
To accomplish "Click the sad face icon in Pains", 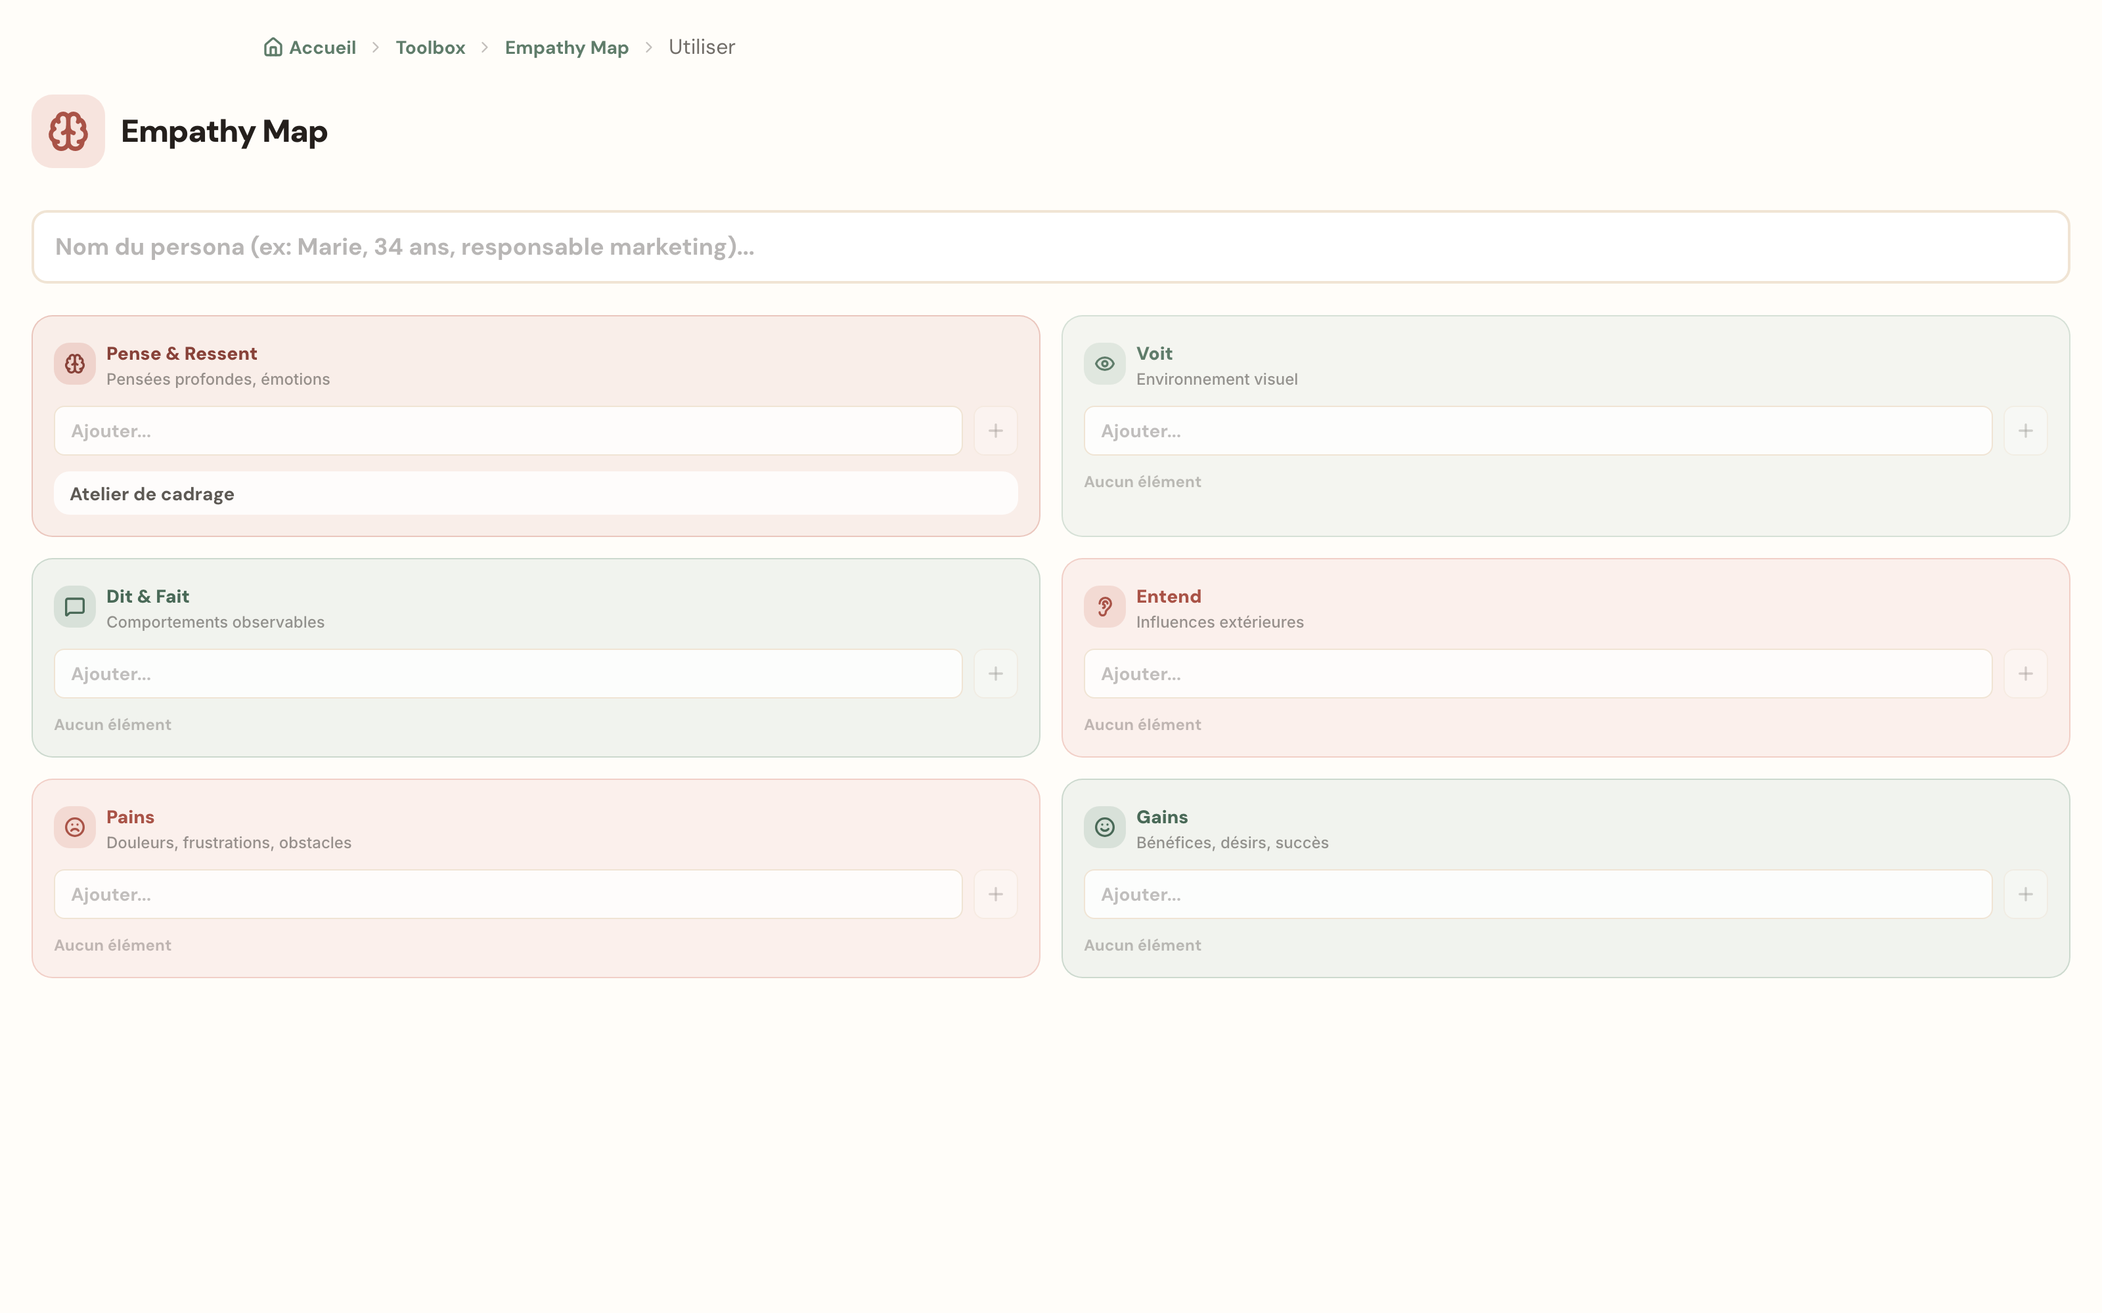I will pos(75,828).
